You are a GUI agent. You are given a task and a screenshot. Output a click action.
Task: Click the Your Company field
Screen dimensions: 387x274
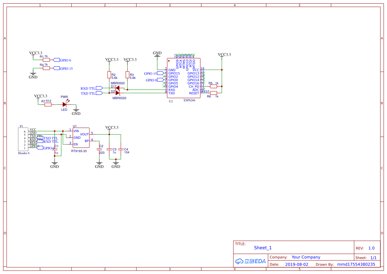coord(306,257)
